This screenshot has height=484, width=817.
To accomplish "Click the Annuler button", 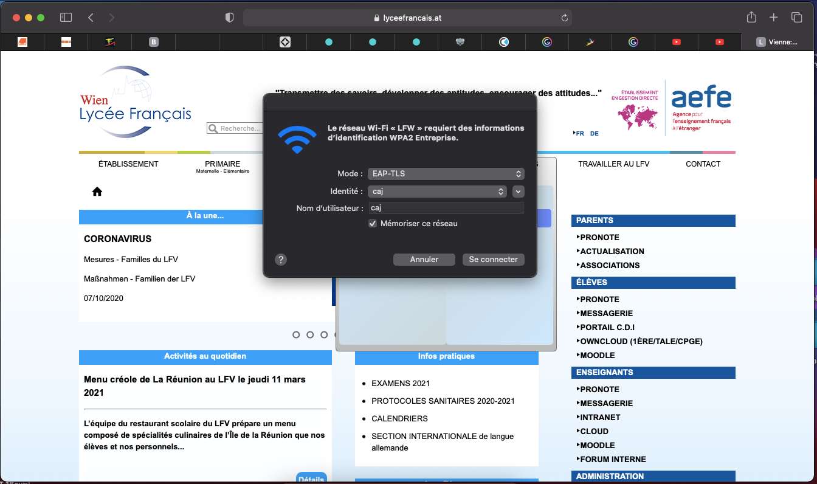I will click(x=424, y=260).
